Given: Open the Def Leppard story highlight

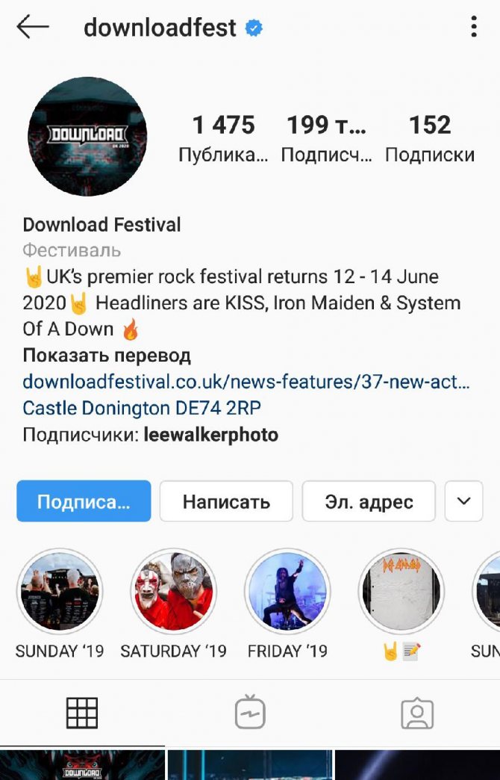Looking at the screenshot, I should pyautogui.click(x=401, y=592).
